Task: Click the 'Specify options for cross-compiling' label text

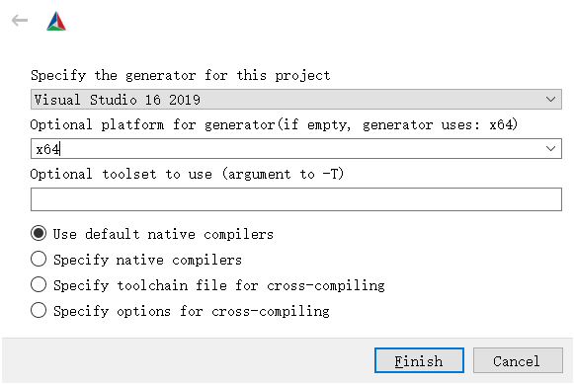Action: pyautogui.click(x=192, y=311)
